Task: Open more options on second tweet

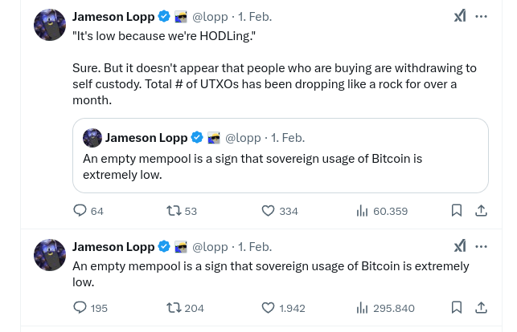Action: tap(481, 246)
